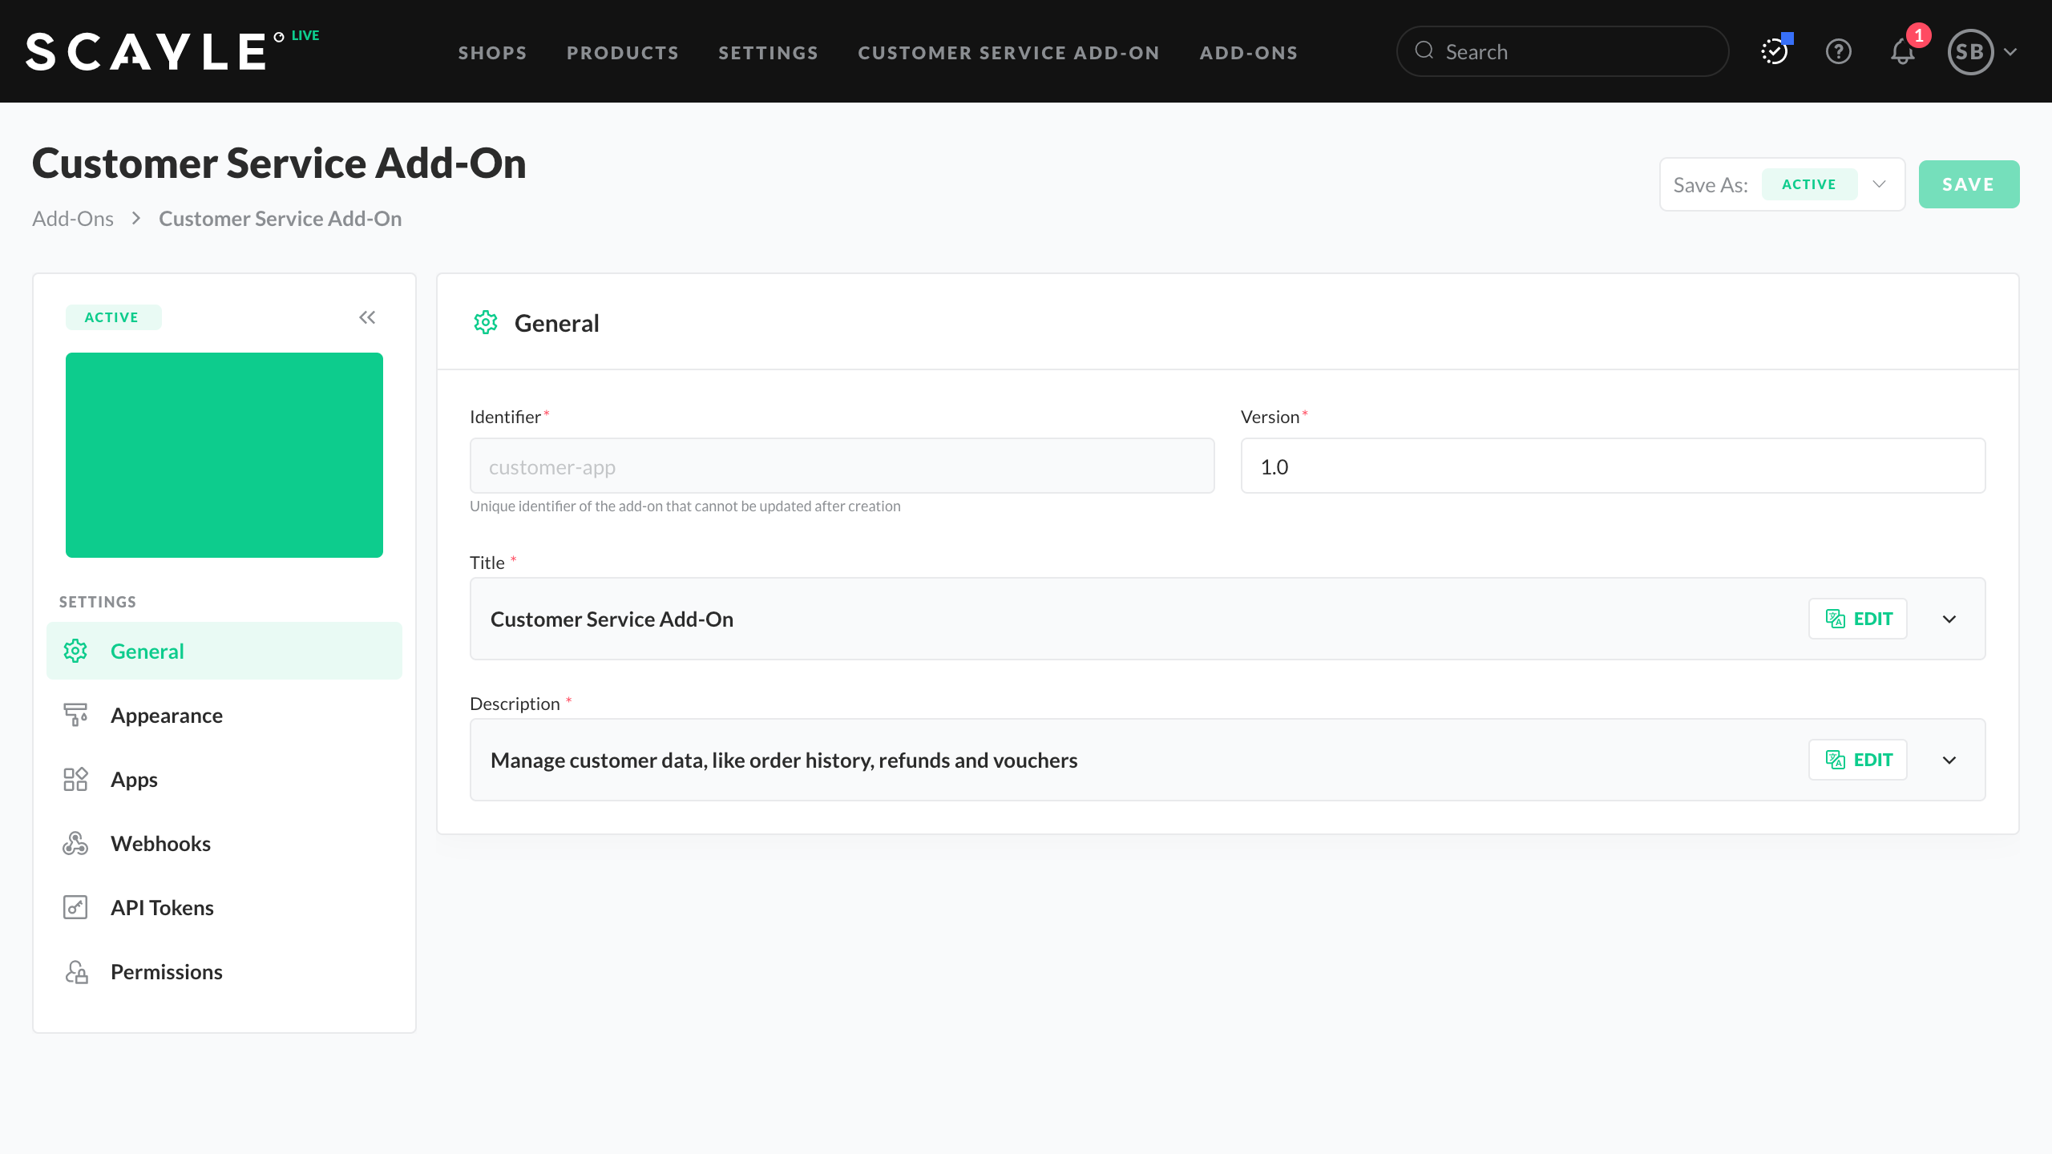Click the SB user avatar
Viewport: 2052px width, 1154px height.
(x=1970, y=52)
